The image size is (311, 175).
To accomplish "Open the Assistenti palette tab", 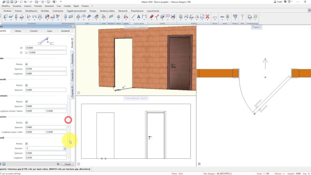I will click(x=66, y=31).
